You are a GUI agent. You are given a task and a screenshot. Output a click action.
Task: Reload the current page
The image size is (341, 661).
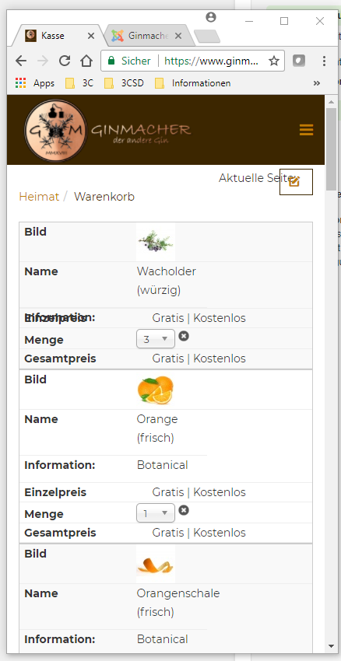tap(65, 61)
